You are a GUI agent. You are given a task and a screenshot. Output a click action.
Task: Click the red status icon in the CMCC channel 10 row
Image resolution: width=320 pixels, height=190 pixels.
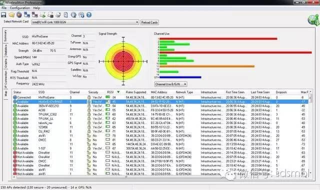(x=15, y=161)
